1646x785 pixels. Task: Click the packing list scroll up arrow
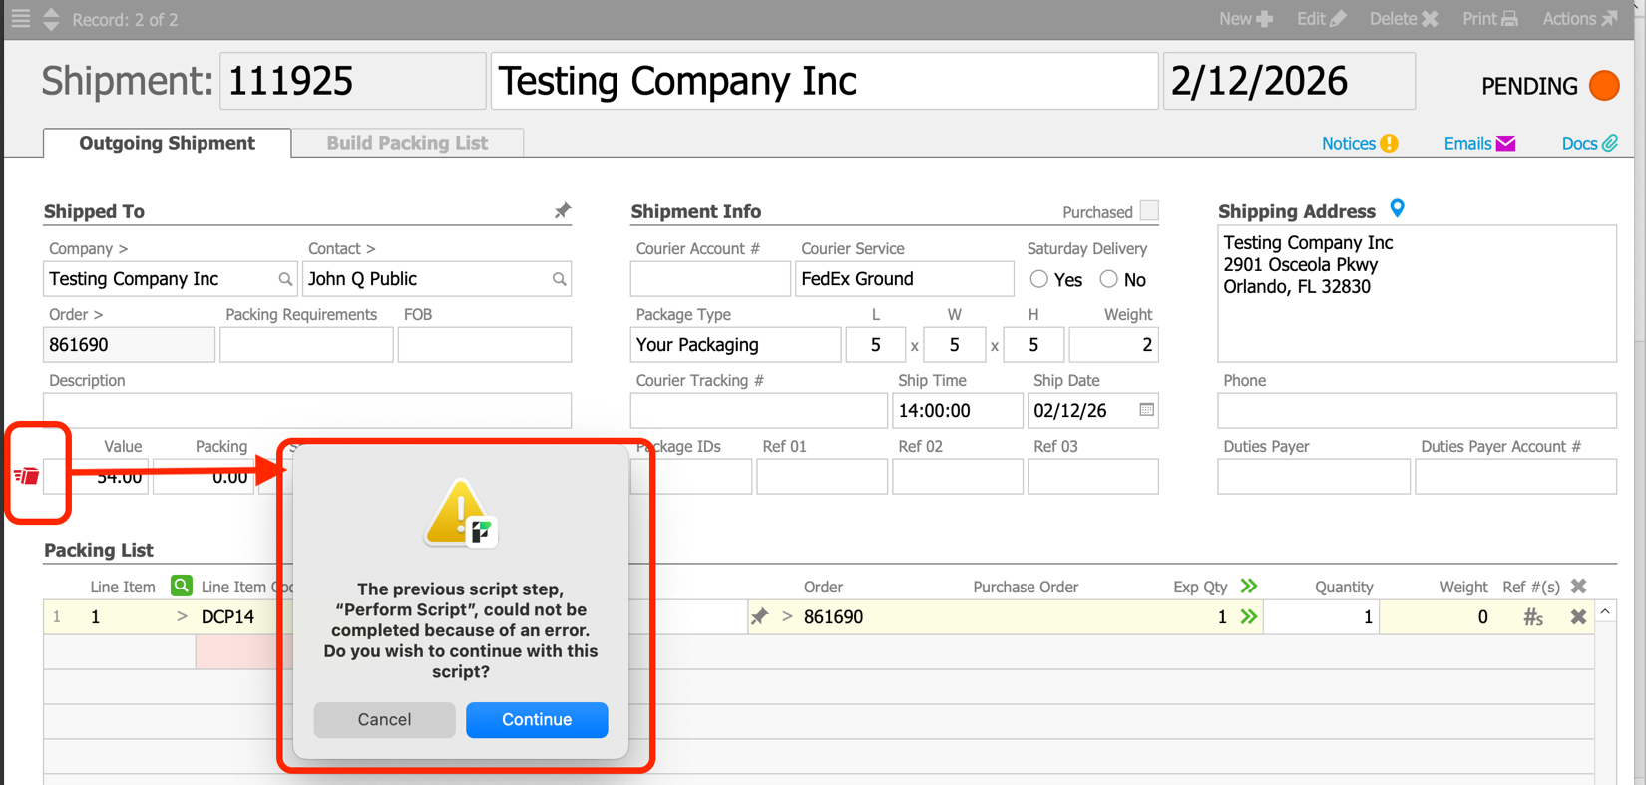pos(1605,611)
